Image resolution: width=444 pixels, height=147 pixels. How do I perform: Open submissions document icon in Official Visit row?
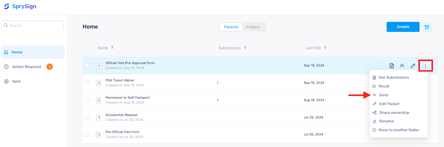click(392, 66)
